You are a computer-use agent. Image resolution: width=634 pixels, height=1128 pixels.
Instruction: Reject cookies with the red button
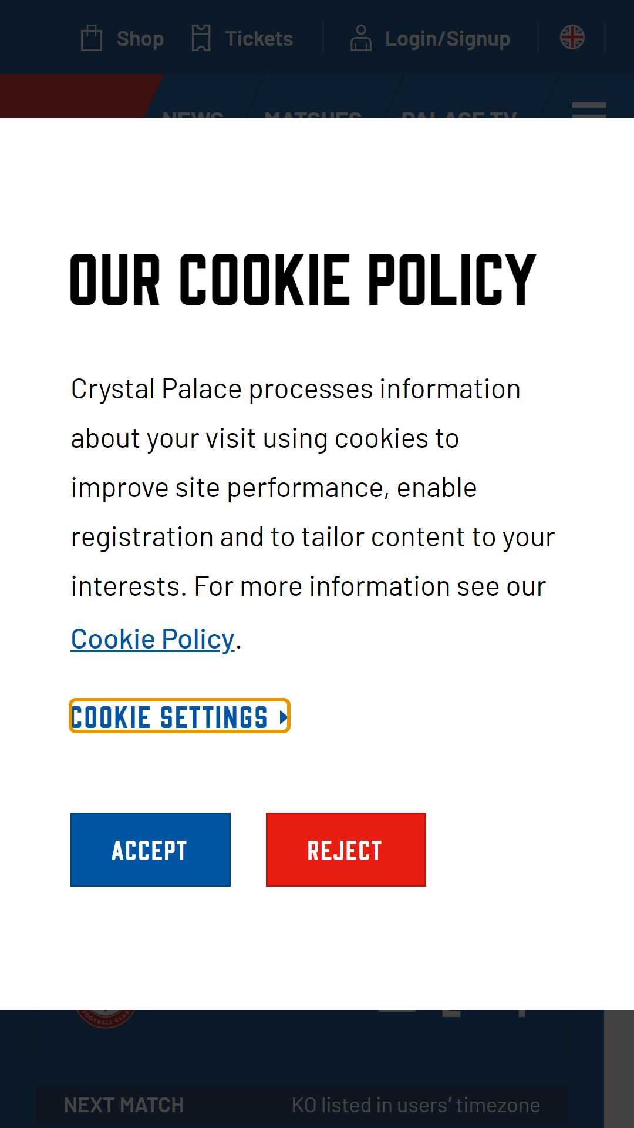[346, 850]
